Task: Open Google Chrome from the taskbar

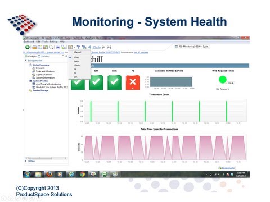Action: [x=82, y=175]
